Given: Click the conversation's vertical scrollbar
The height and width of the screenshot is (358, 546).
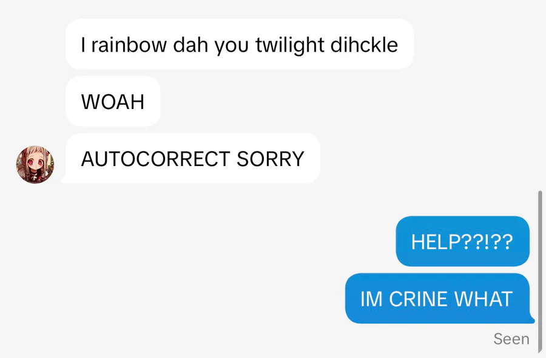Looking at the screenshot, I should 540,271.
